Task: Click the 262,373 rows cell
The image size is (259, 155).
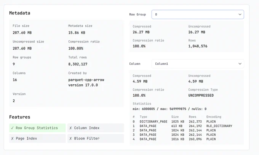Action: pyautogui.click(x=195, y=122)
